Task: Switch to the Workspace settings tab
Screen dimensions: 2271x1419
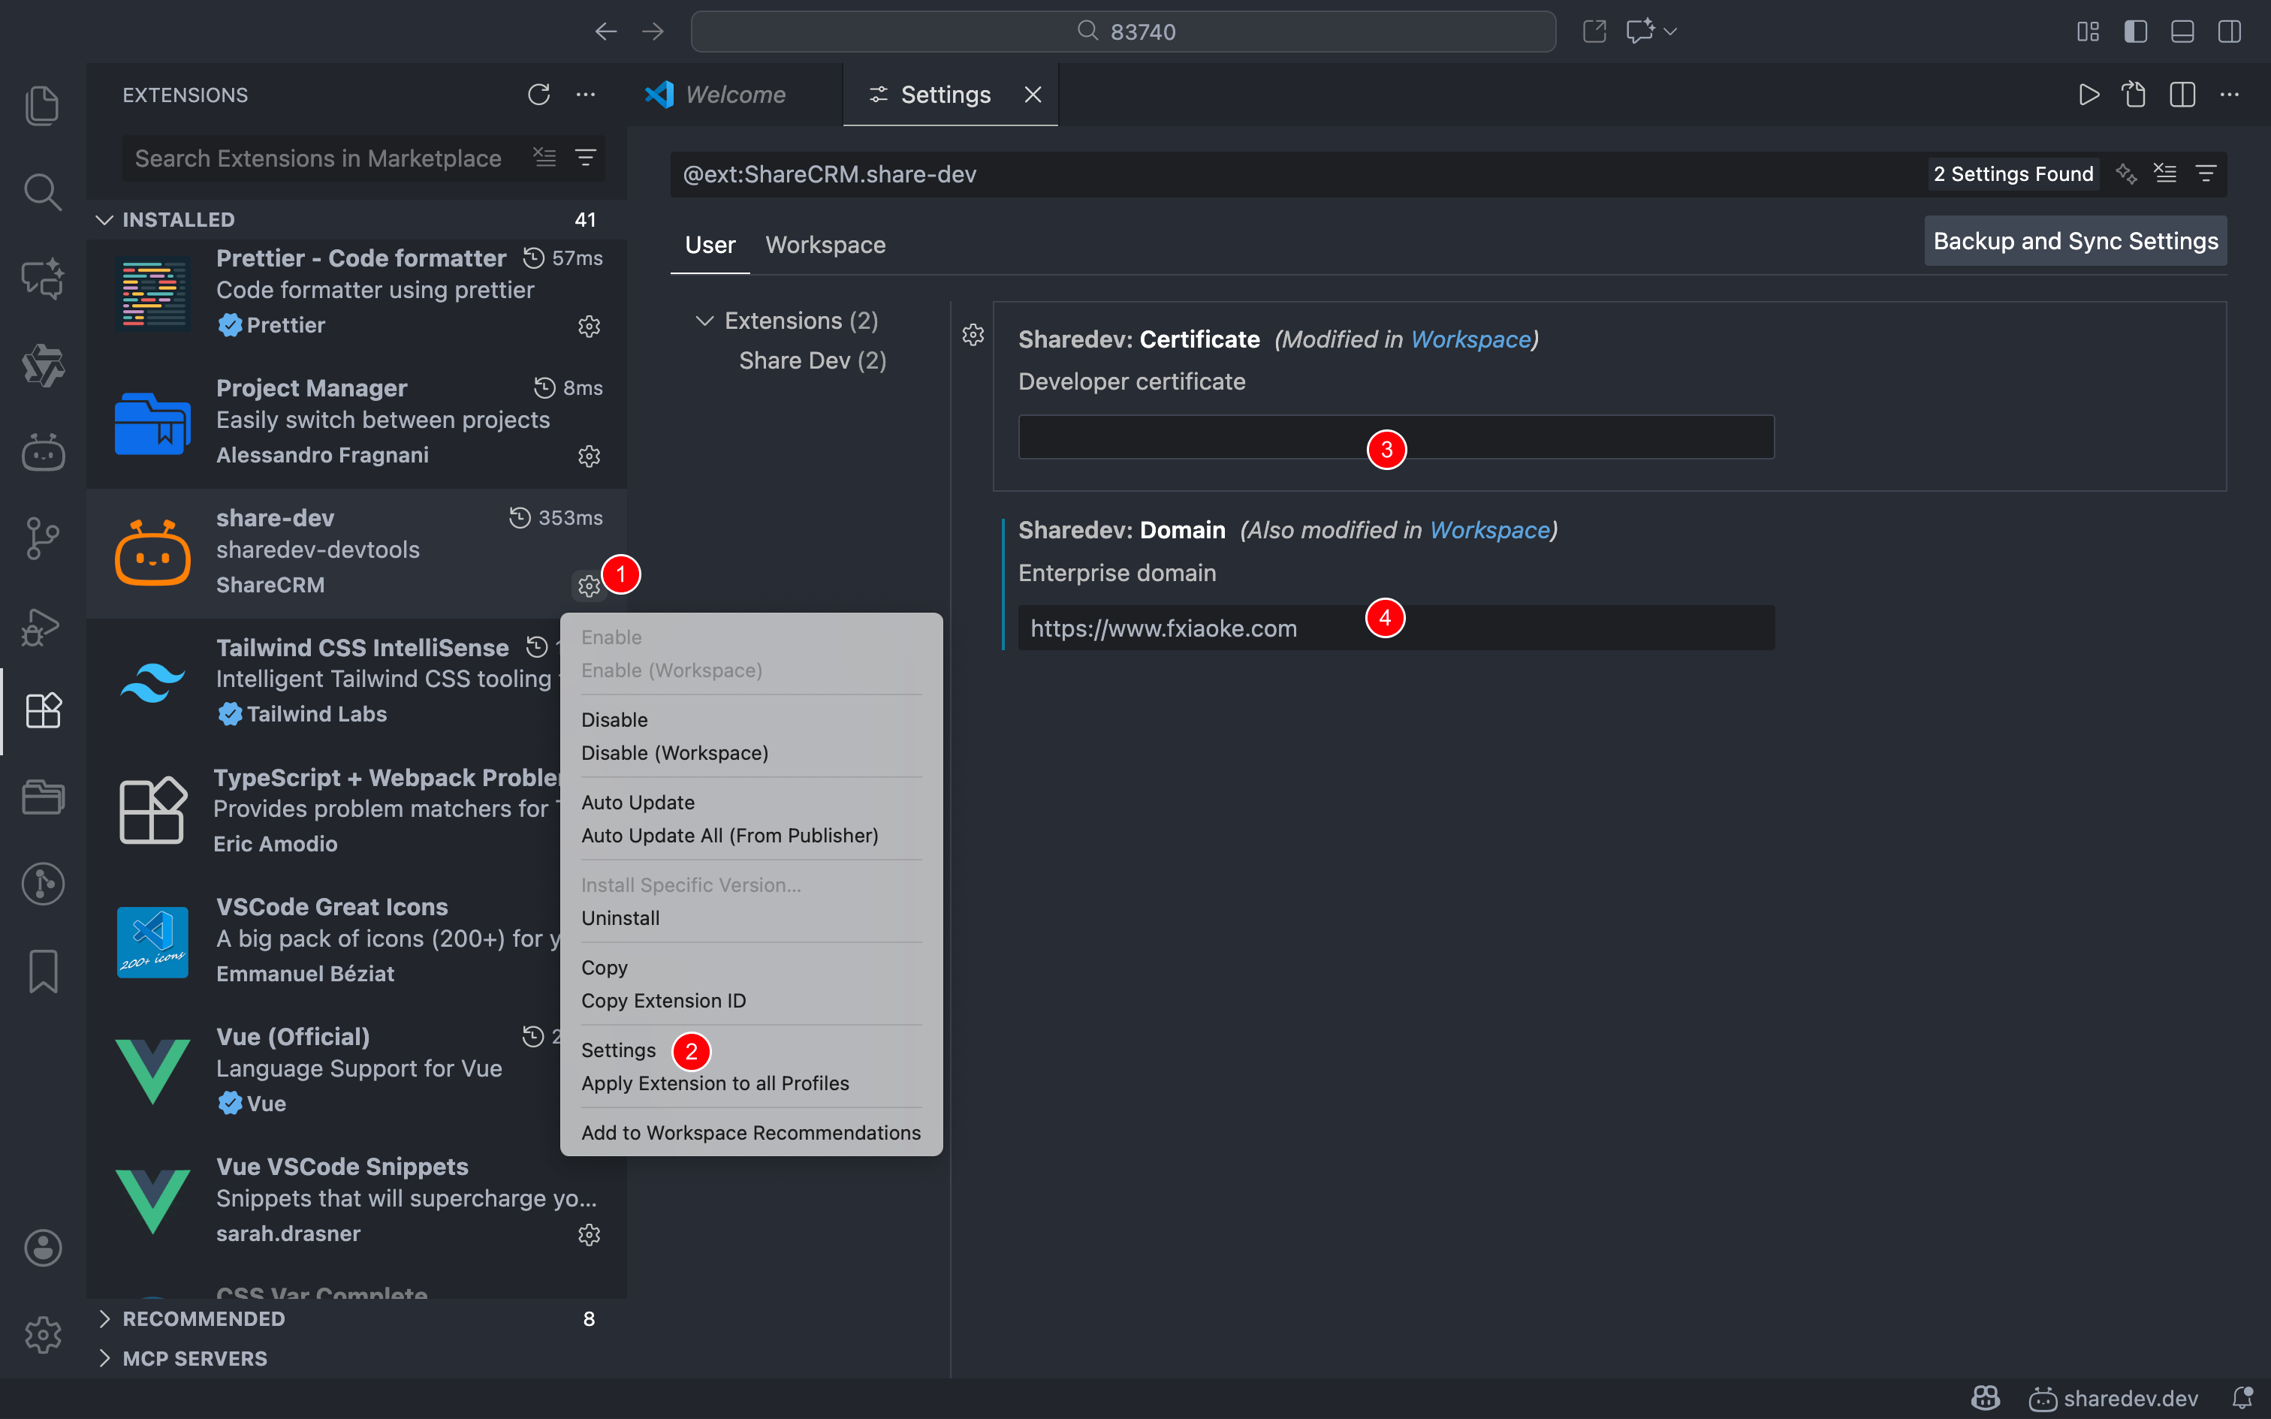Action: 825,245
